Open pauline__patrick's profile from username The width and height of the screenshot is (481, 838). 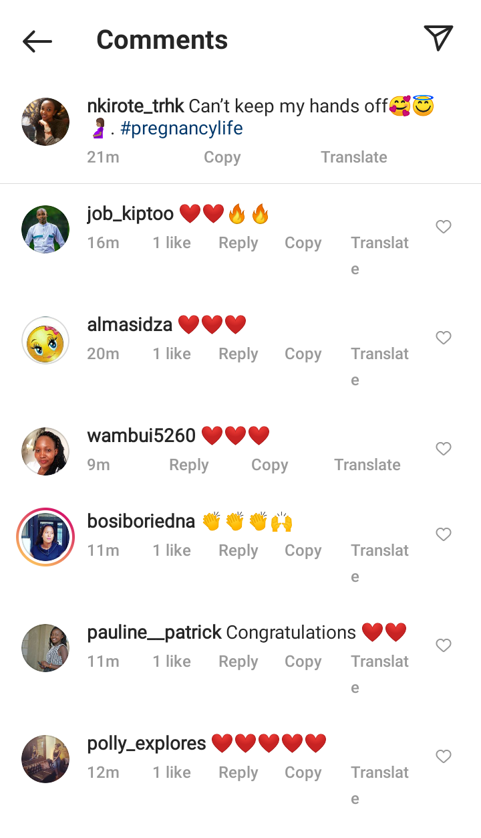(154, 633)
